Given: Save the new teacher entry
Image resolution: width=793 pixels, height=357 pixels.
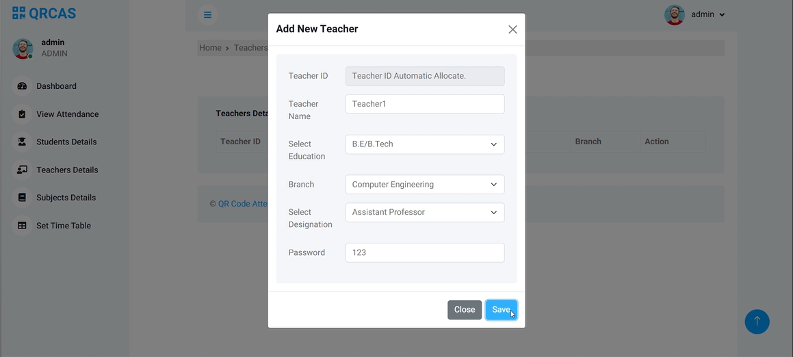Looking at the screenshot, I should (x=501, y=310).
